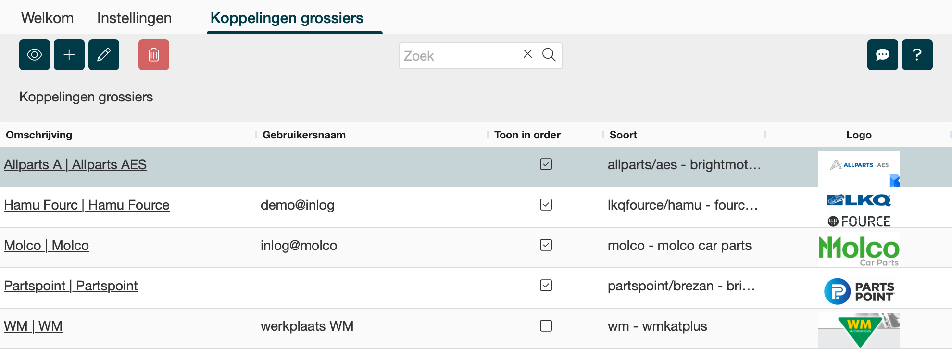Open the Instellingen tab
Image resolution: width=952 pixels, height=349 pixels.
click(x=134, y=18)
